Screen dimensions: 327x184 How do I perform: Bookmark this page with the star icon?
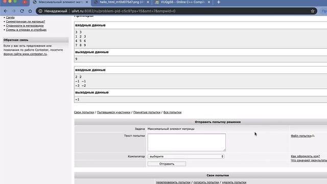pos(312,11)
